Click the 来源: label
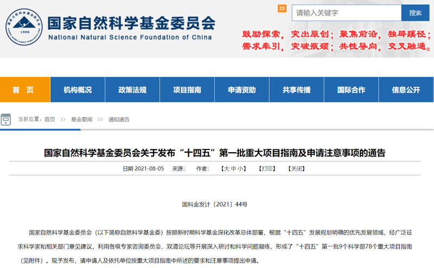This screenshot has width=434, height=268. tap(178, 168)
